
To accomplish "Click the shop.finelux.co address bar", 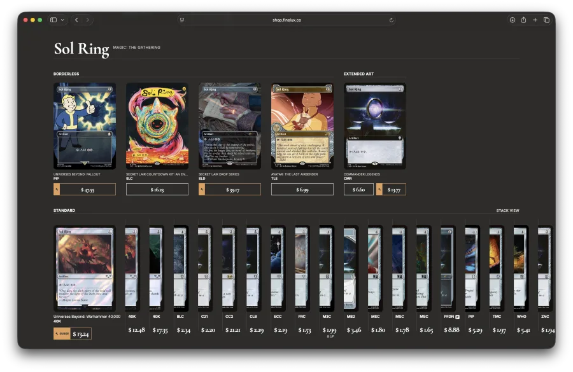I will (286, 20).
